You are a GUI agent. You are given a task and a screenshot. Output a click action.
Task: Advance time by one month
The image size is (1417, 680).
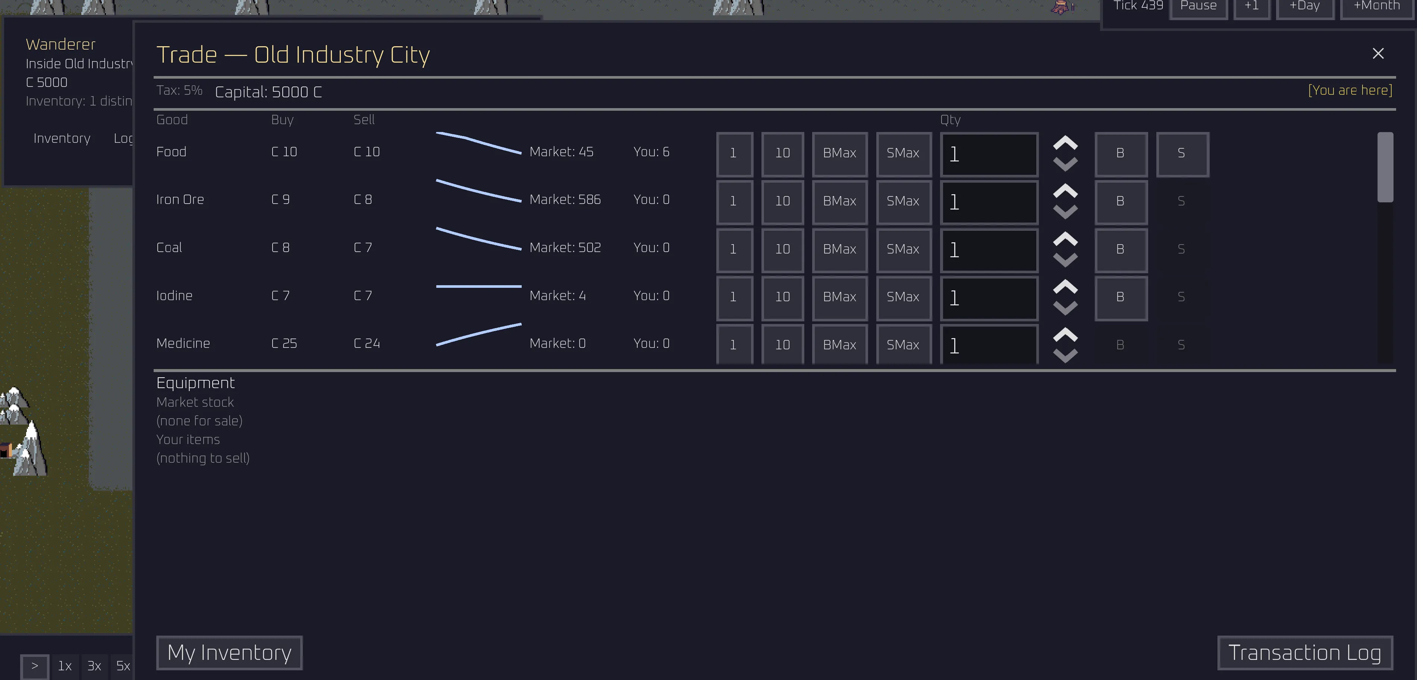[x=1377, y=7]
